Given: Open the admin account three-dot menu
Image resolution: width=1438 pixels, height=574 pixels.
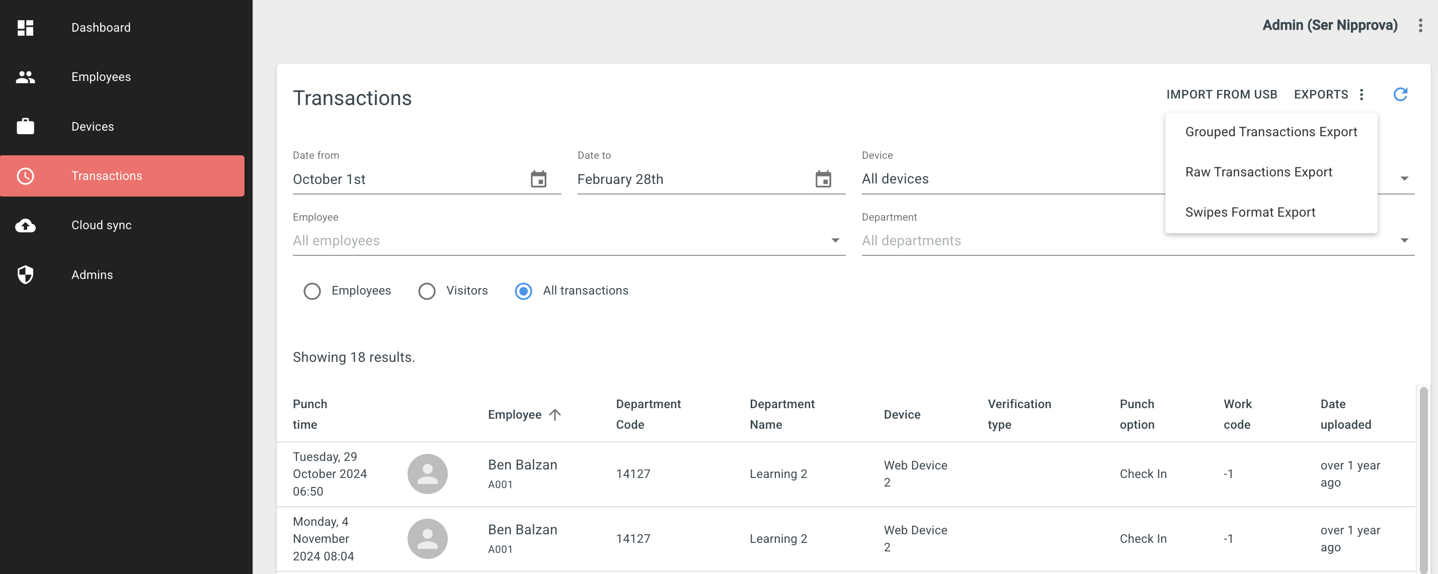Looking at the screenshot, I should (1420, 25).
